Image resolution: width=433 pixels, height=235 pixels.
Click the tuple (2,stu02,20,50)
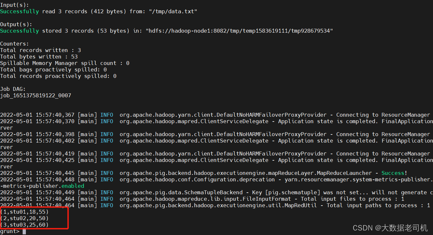point(24,218)
